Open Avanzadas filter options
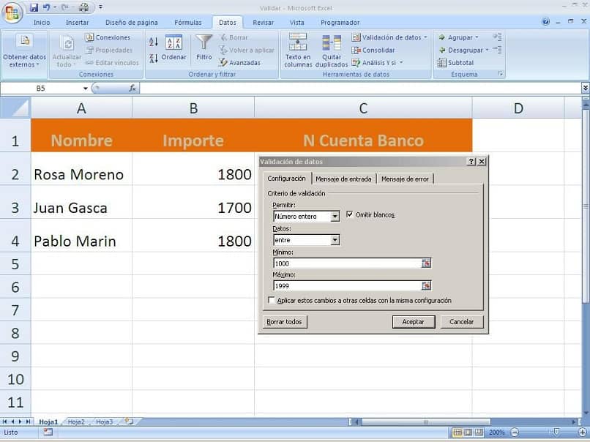Viewport: 590px width, 442px height. click(240, 62)
